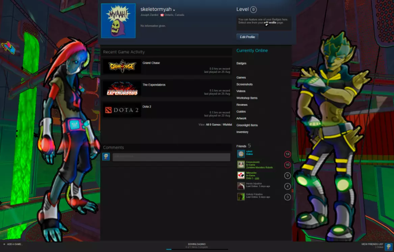Click avatar of friend last online 6 days ago
The height and width of the screenshot is (252, 394).
tap(241, 197)
